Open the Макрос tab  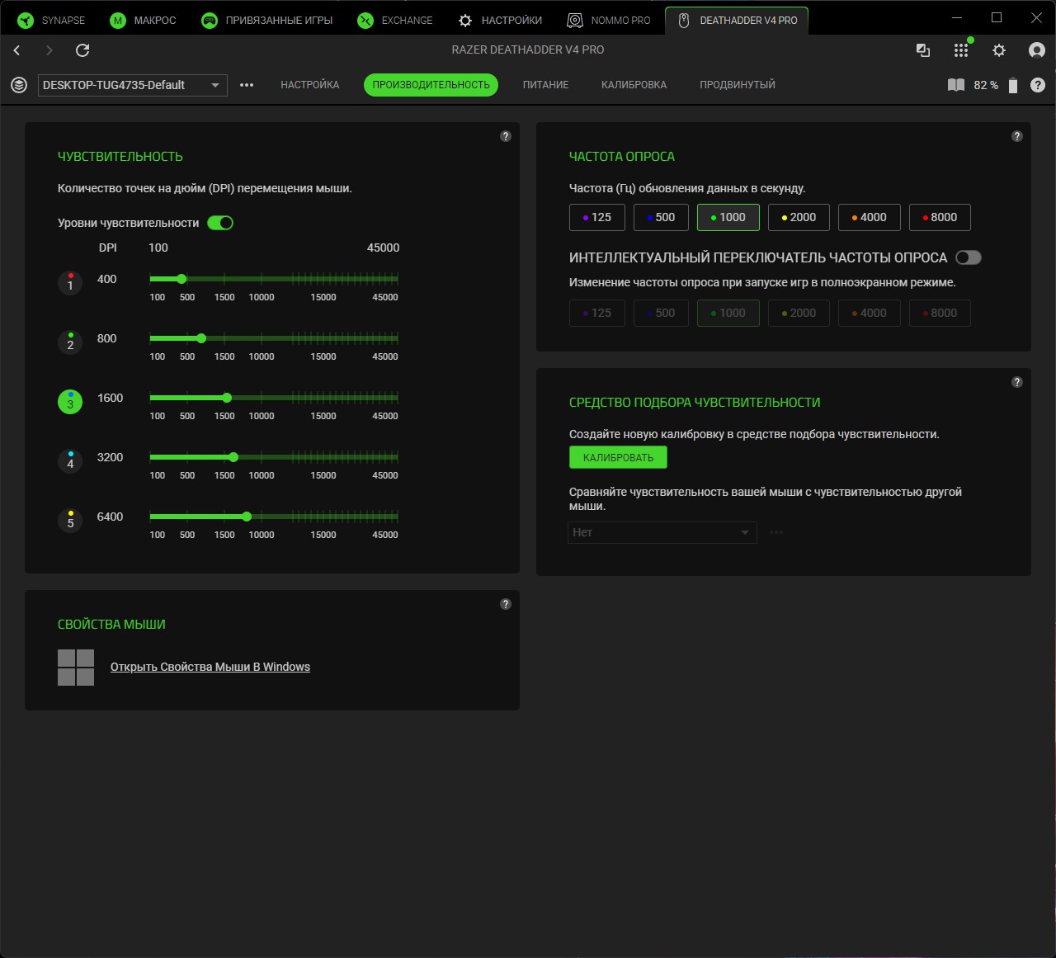pos(144,21)
